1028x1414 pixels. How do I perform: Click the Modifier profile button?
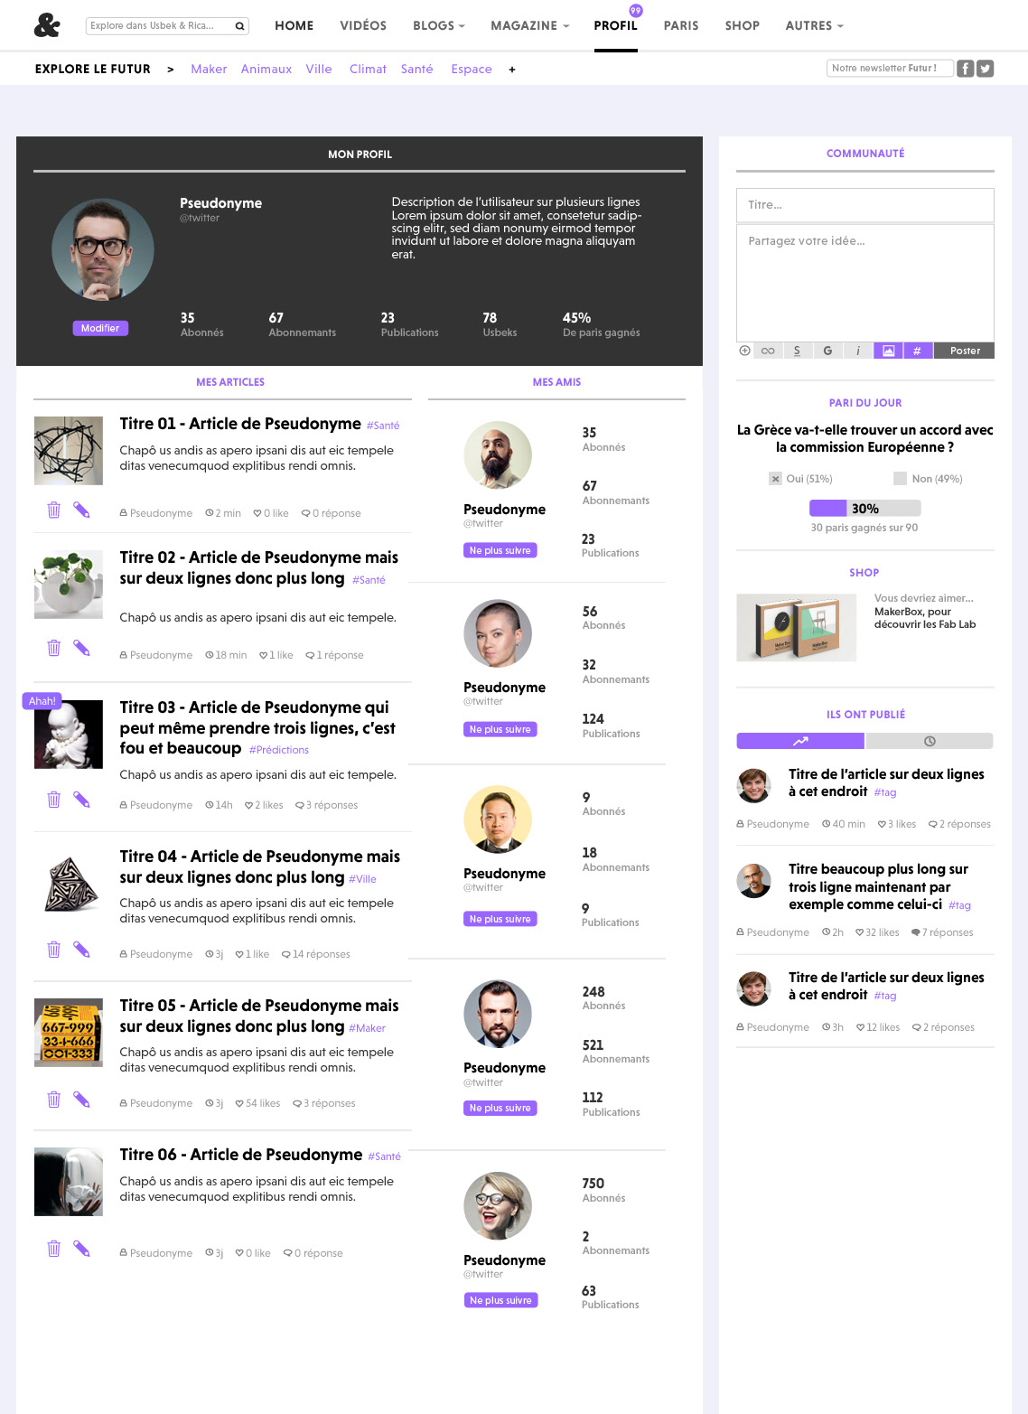pos(100,328)
